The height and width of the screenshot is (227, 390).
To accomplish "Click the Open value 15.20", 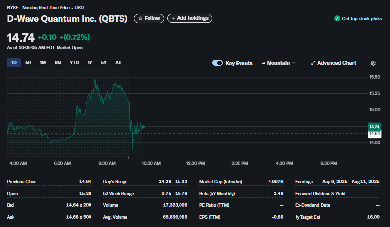I will pos(85,194).
